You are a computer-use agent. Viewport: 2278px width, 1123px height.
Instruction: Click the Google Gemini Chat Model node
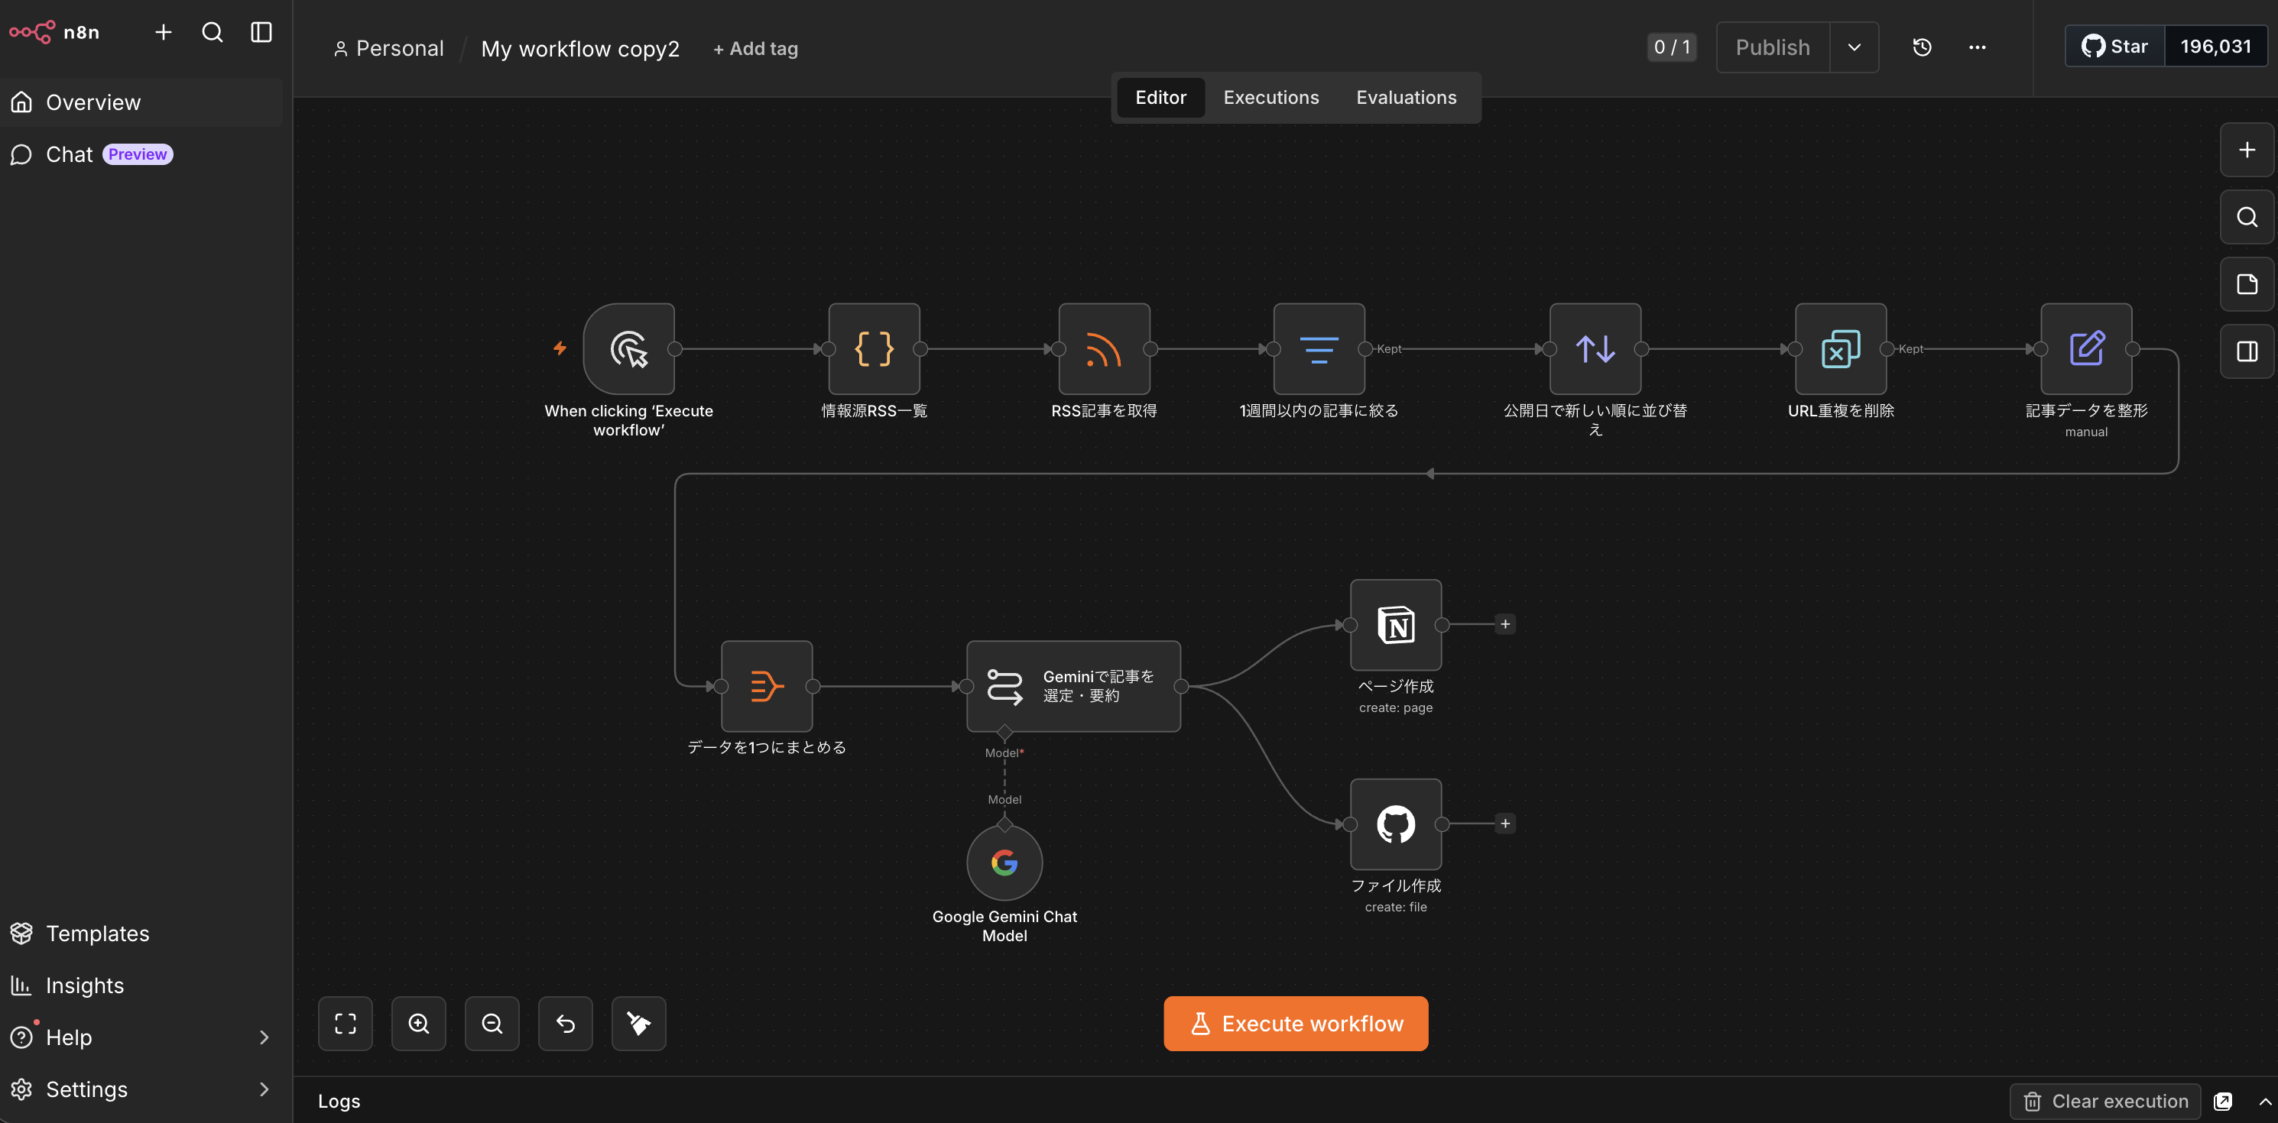tap(1004, 862)
